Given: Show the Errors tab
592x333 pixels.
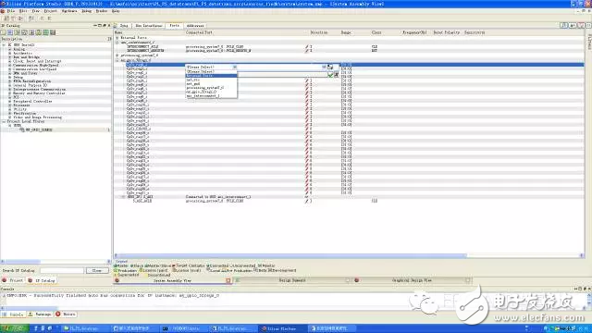Looking at the screenshot, I should 66,314.
